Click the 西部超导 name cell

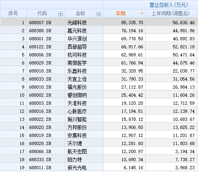tap(77, 47)
